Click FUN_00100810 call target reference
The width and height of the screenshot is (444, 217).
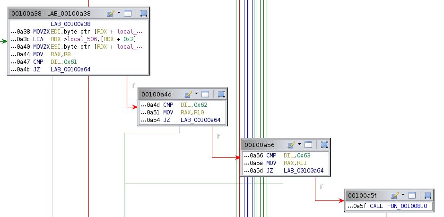(x=407, y=207)
